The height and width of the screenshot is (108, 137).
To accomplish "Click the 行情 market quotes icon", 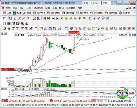I will (7, 13).
